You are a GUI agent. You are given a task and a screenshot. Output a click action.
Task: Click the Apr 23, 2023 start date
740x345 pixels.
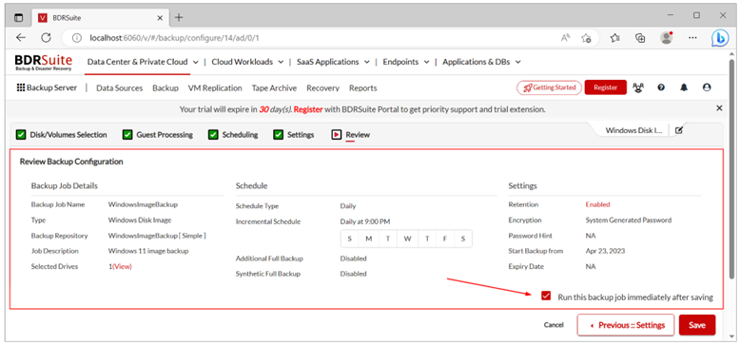coord(605,251)
